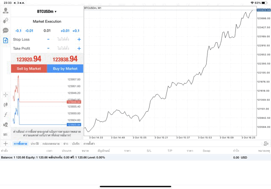The image size is (271, 189).
Task: Open the drawing objects shapes icon
Action: point(6,125)
